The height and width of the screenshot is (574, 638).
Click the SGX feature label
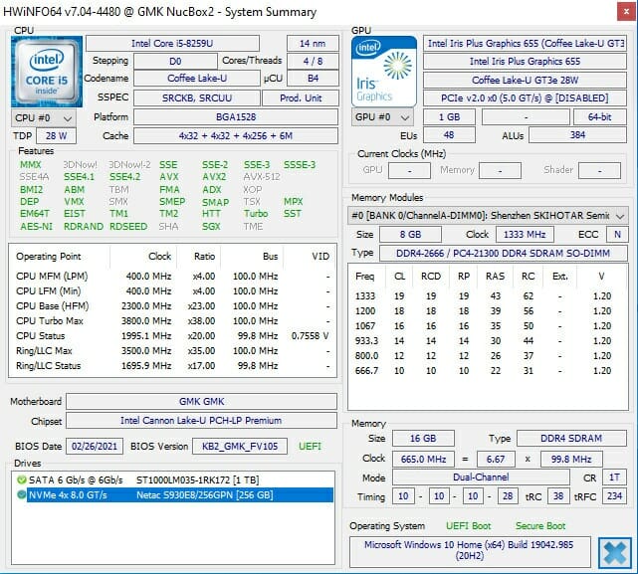coord(211,226)
